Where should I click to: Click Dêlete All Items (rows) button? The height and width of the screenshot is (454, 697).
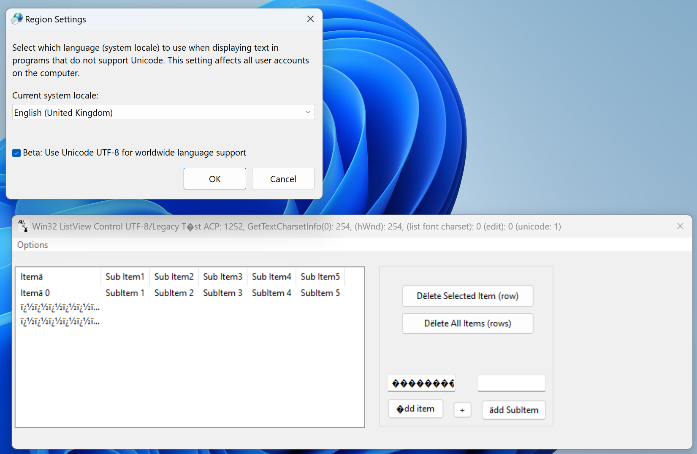468,323
